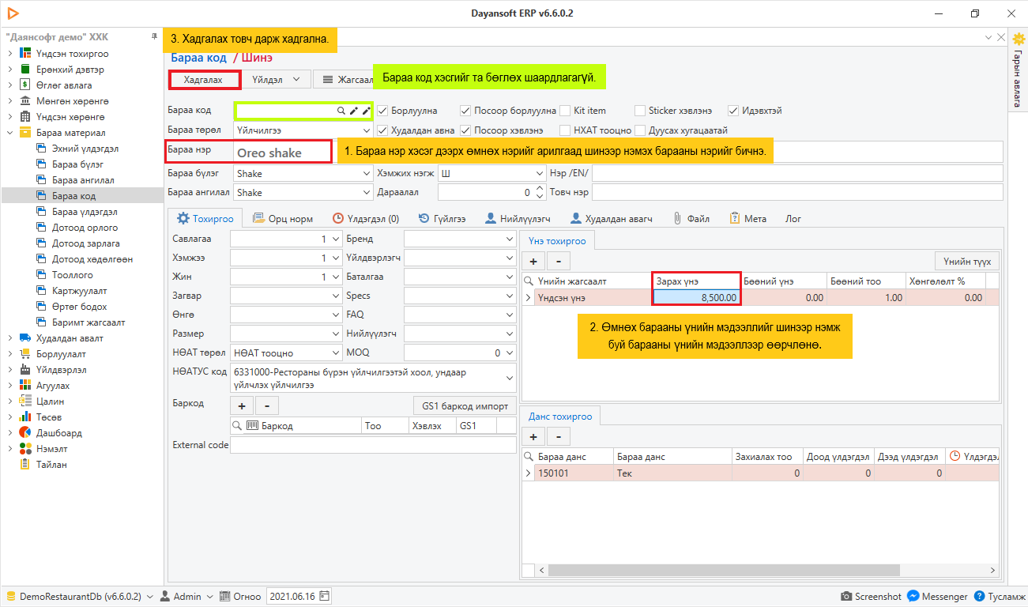Switch to Файл tab
Screen dimensions: 1028x607
coord(691,219)
